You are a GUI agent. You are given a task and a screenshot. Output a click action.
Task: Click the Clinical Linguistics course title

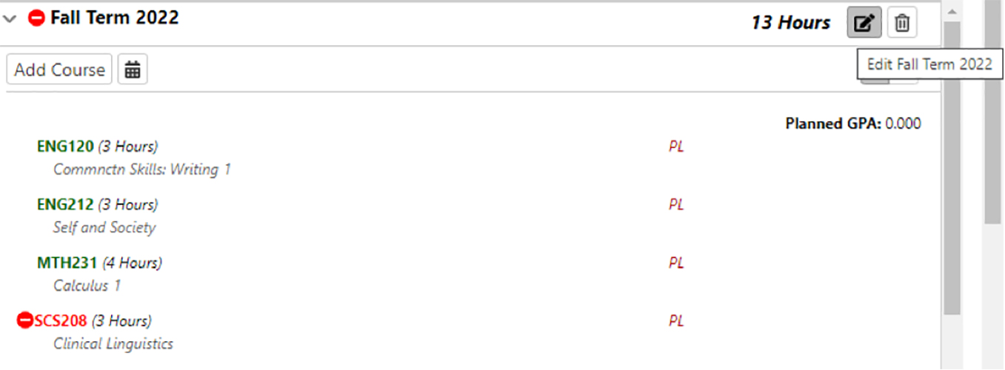(x=113, y=344)
